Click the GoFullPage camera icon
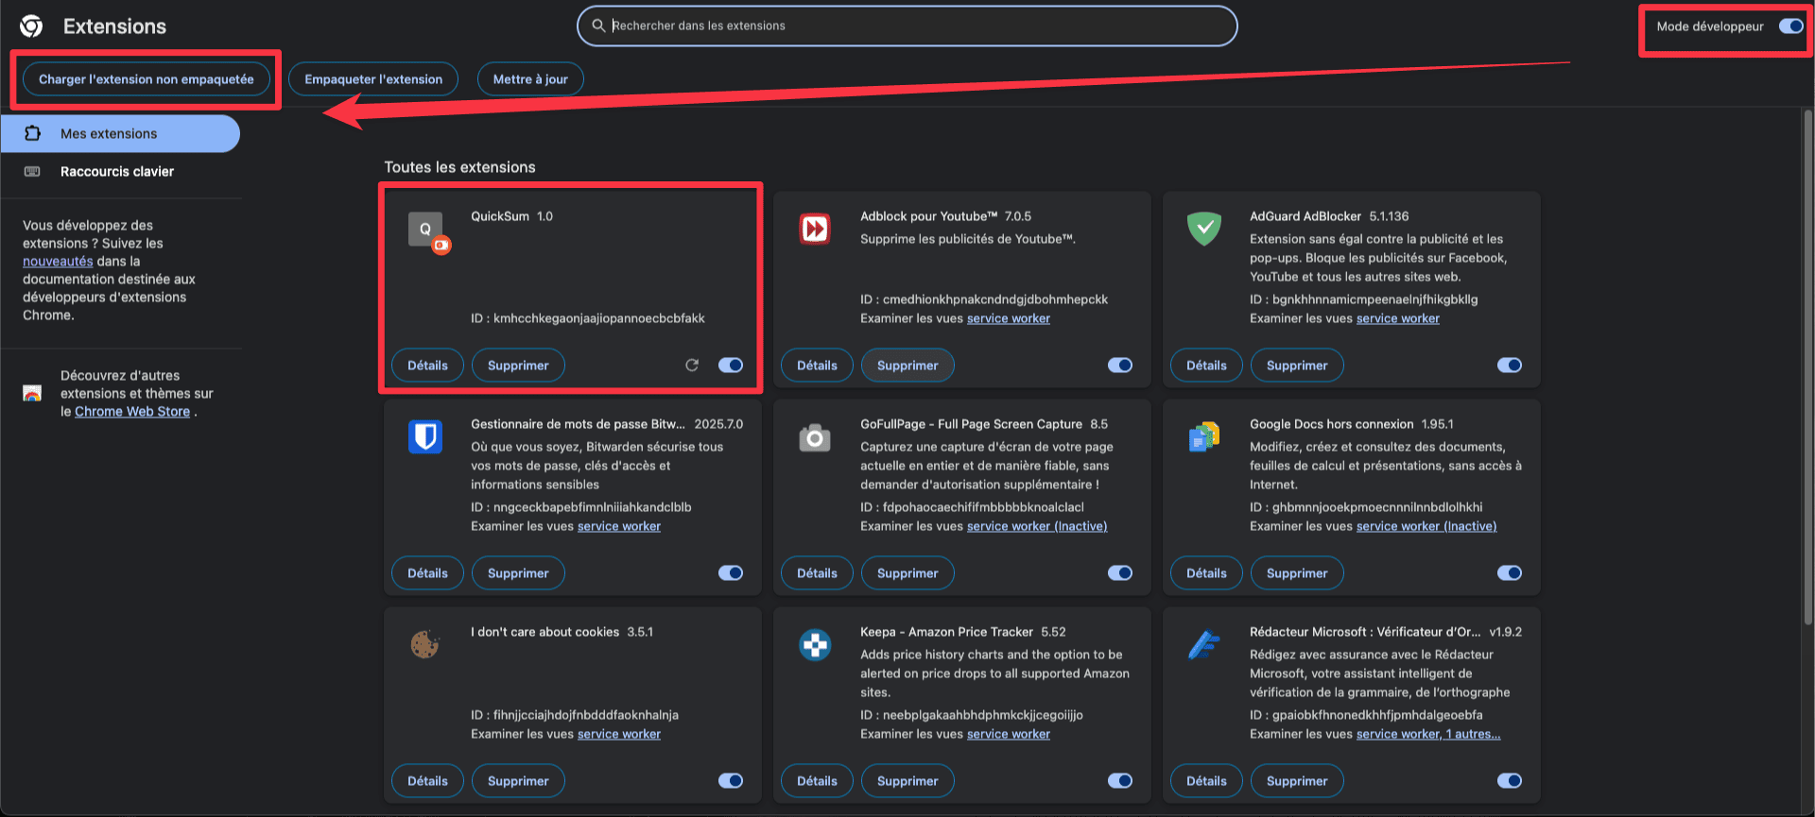 tap(815, 437)
